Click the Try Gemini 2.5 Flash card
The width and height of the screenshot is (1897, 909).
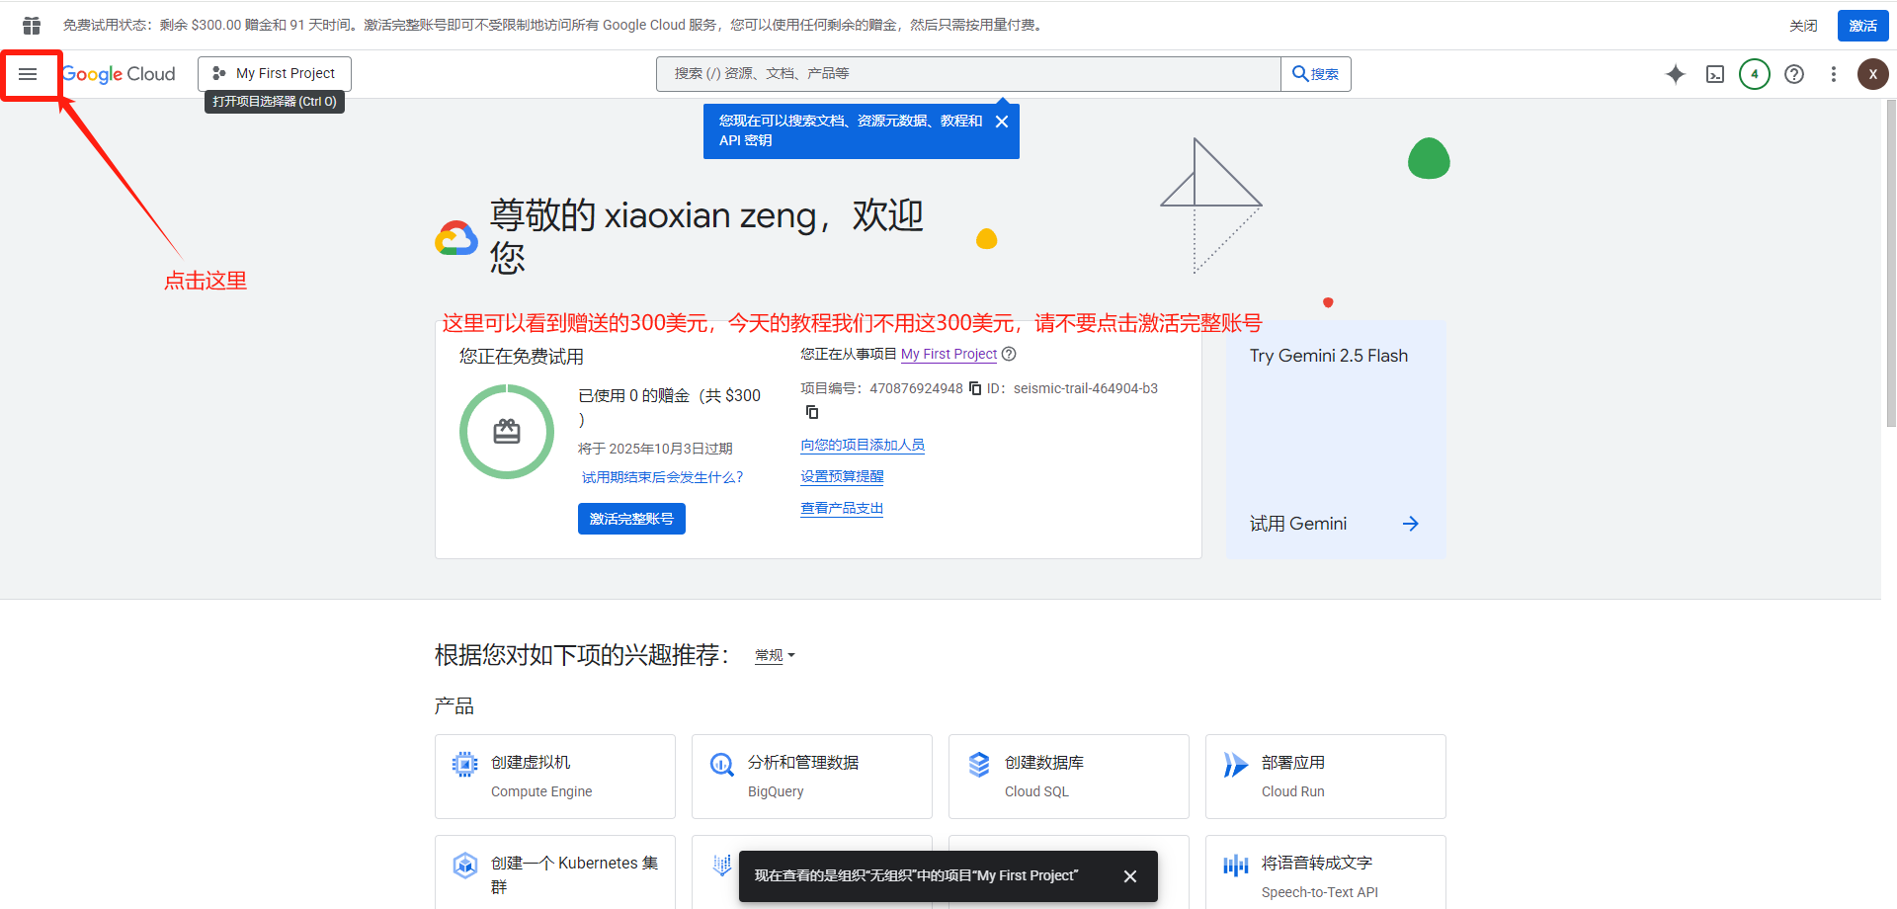pos(1336,440)
